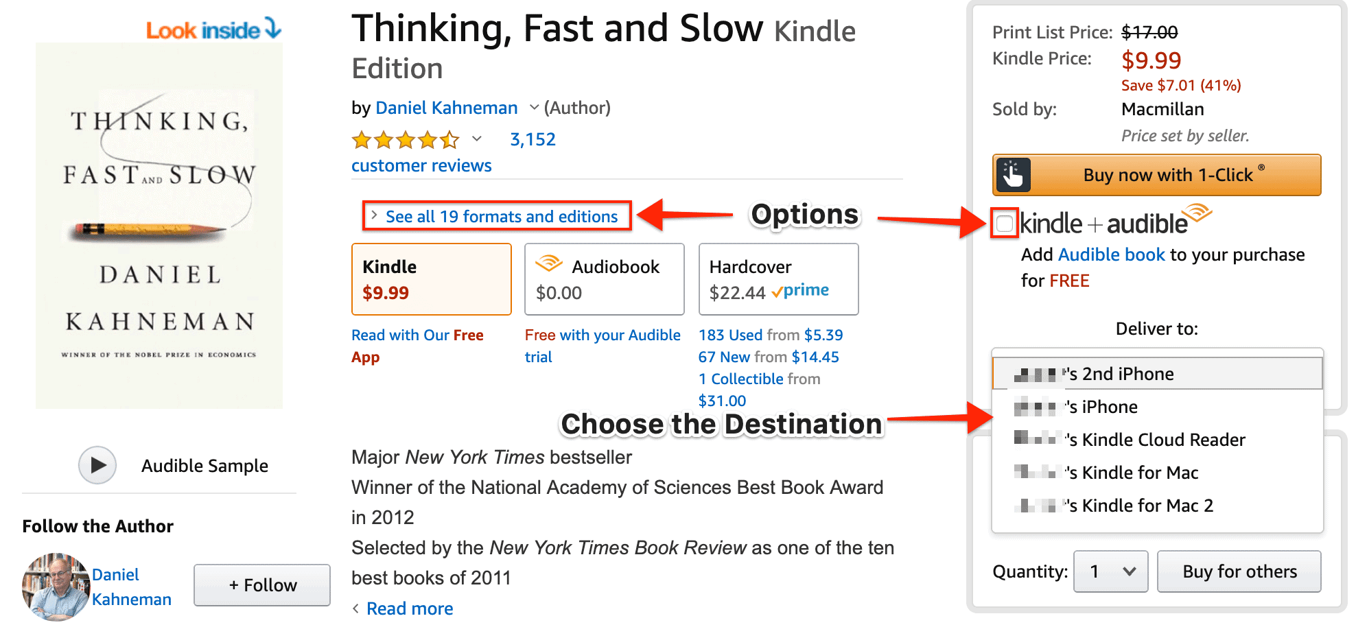
Task: Open the Quantity dropdown
Action: click(x=1110, y=571)
